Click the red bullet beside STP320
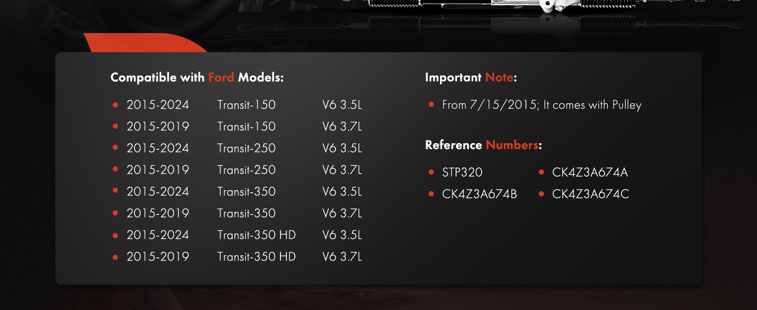Viewport: 757px width, 310px height. point(431,173)
